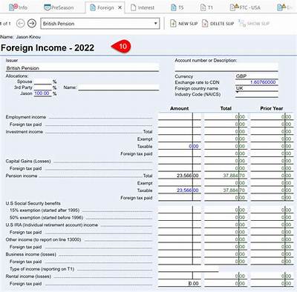Image resolution: width=297 pixels, height=292 pixels.
Task: Edit the Issuer field British Pension
Action: pos(82,68)
